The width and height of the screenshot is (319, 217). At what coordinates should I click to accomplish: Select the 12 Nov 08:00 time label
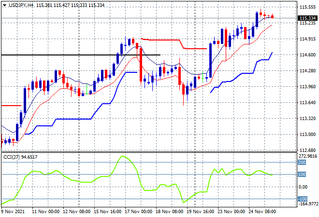[77, 212]
